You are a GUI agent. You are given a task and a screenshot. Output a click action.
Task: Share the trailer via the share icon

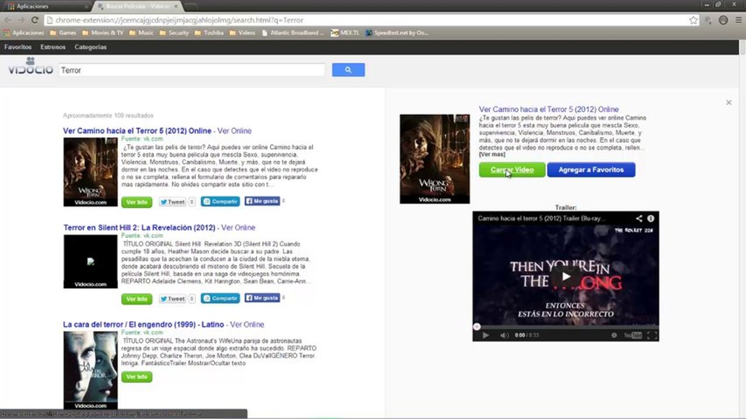pyautogui.click(x=639, y=218)
